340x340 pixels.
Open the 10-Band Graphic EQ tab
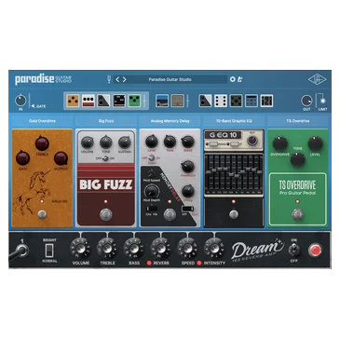(234, 121)
